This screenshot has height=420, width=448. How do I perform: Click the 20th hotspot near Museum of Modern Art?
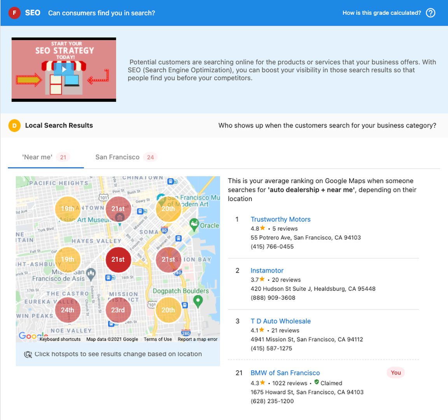[x=168, y=209]
